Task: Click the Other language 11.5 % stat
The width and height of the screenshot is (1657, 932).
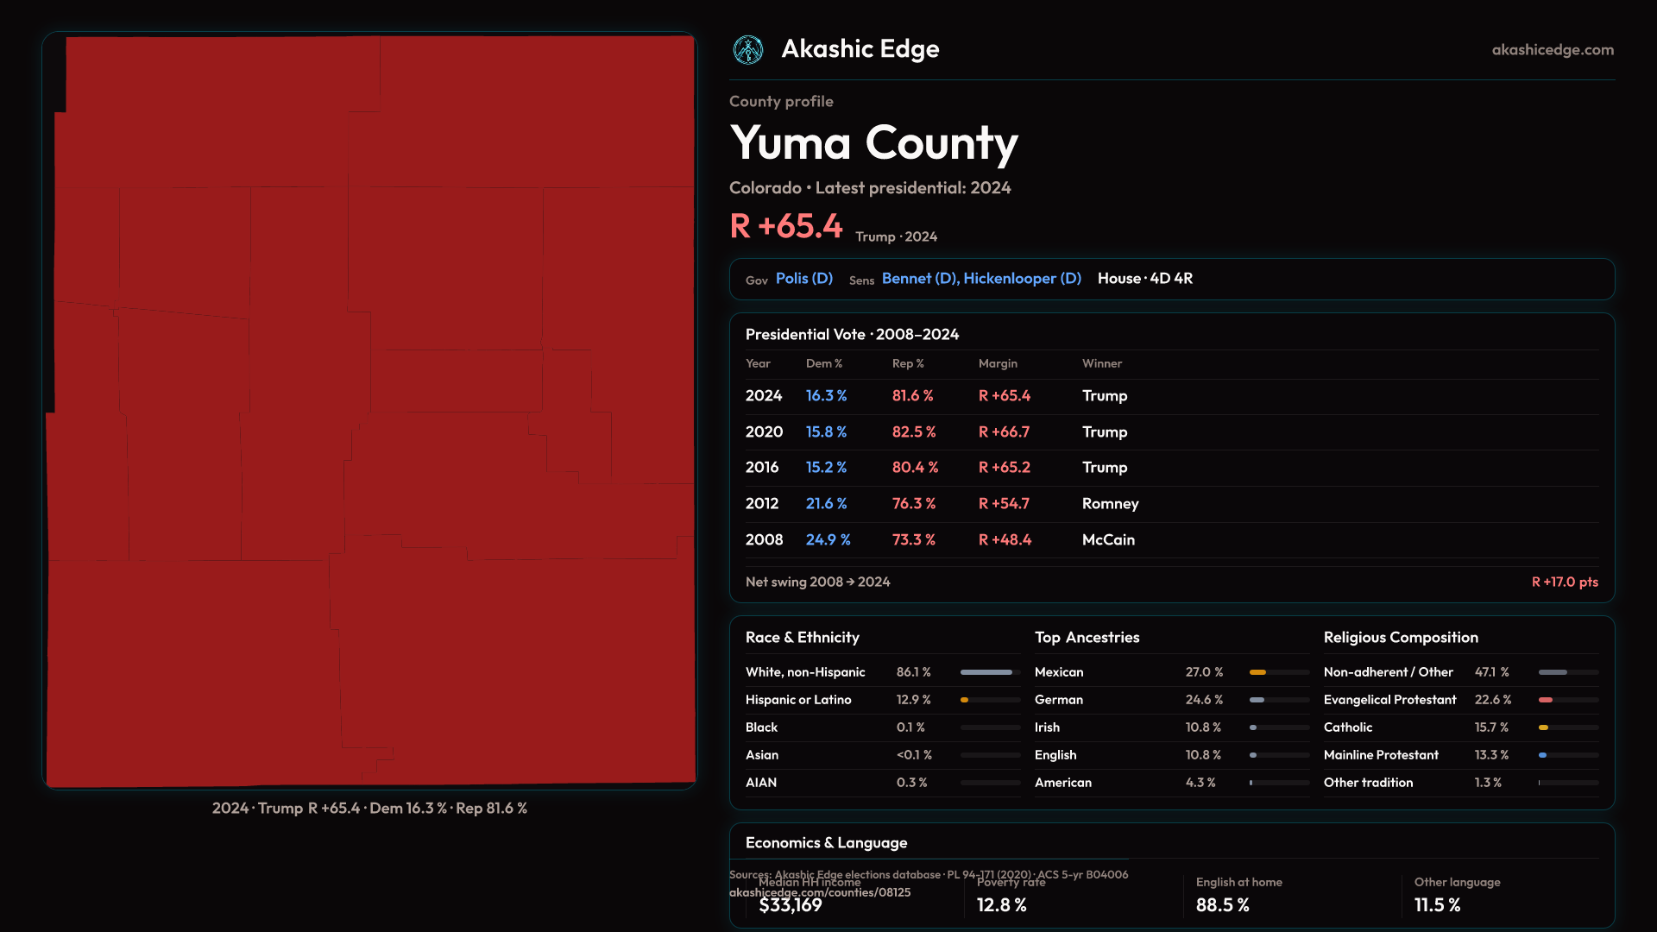Action: click(x=1437, y=905)
